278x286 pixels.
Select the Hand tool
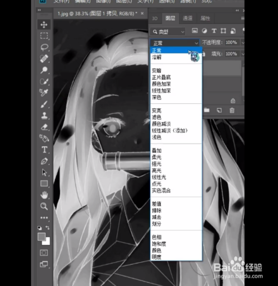pyautogui.click(x=44, y=195)
